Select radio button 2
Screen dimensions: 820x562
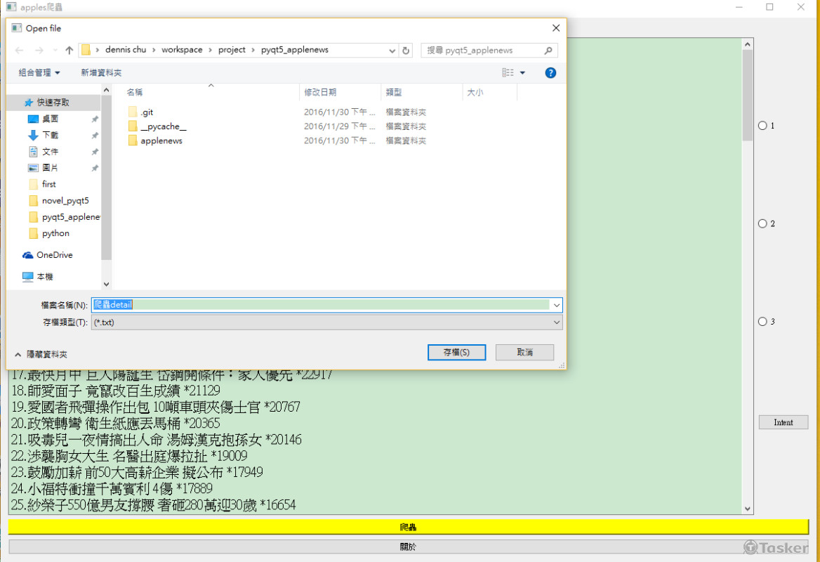pos(762,224)
